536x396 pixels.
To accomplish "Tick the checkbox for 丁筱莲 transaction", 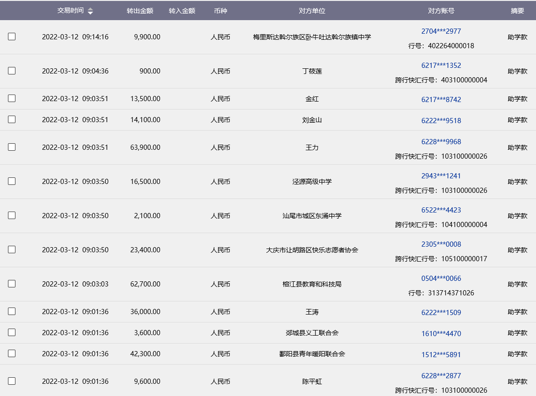I will (x=12, y=71).
